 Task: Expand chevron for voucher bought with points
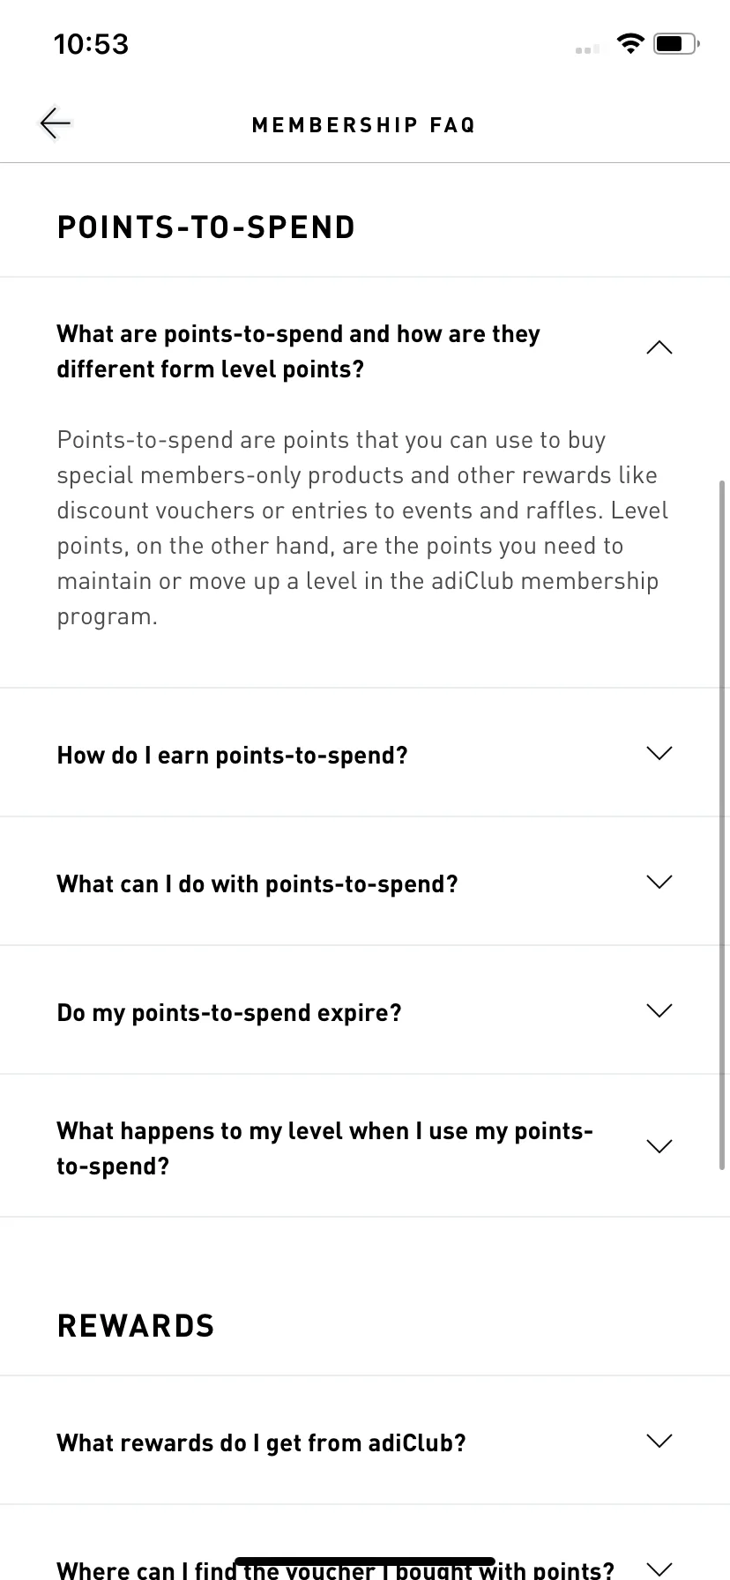[x=659, y=1569]
